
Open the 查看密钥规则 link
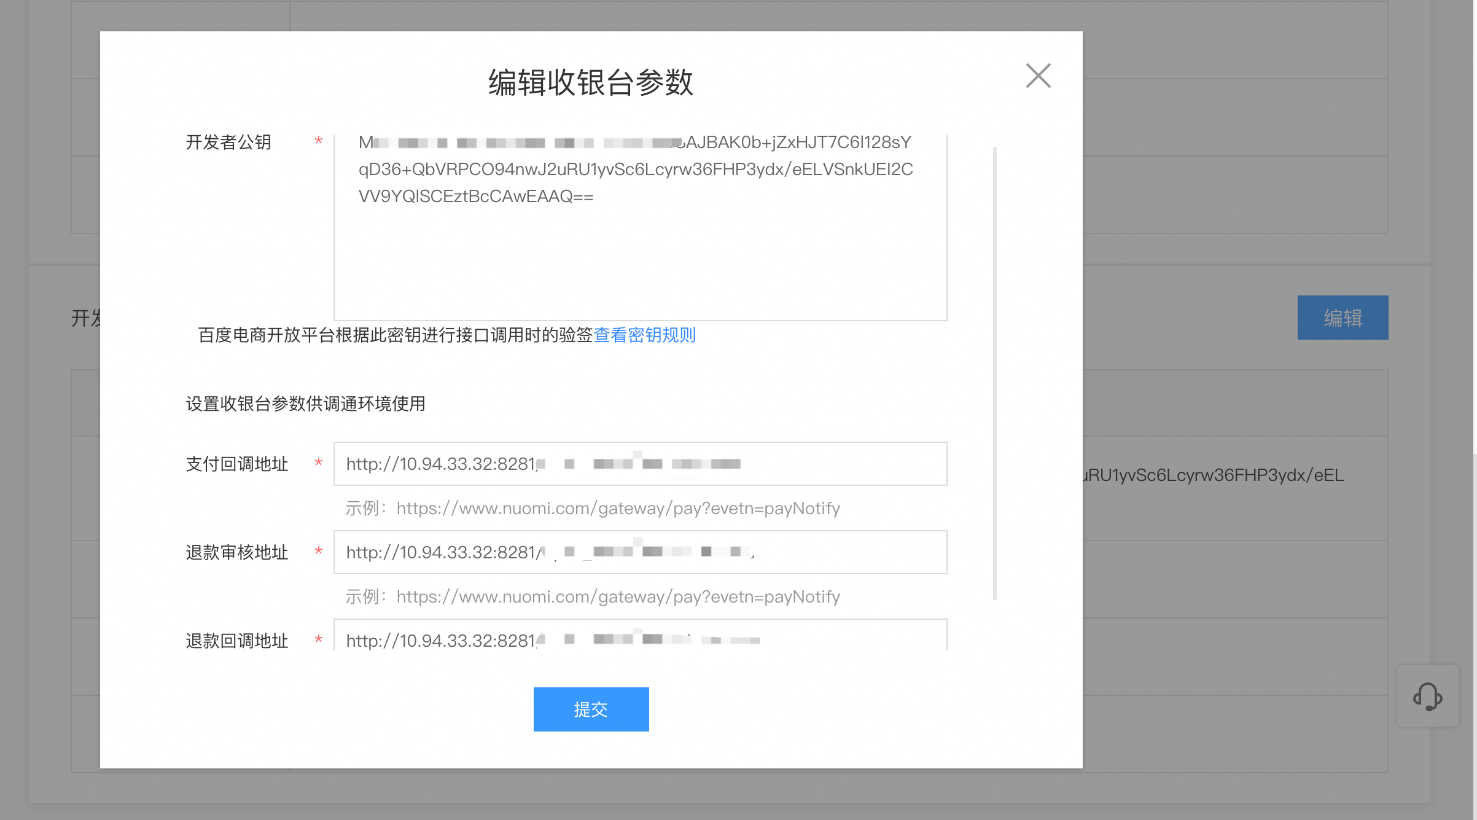pyautogui.click(x=644, y=335)
